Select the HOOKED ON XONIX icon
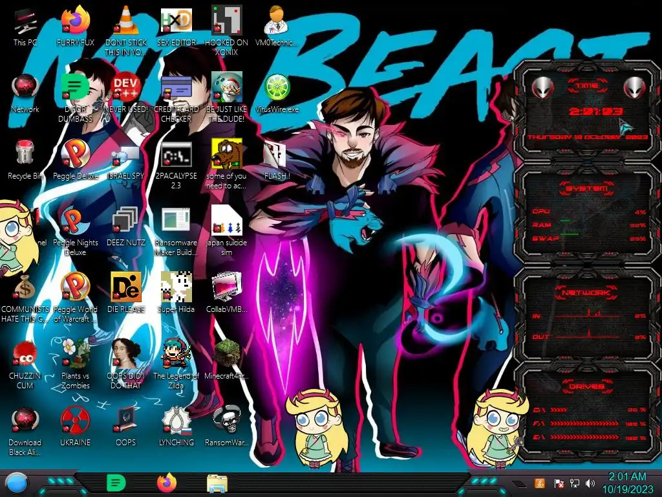The image size is (662, 497). (x=226, y=30)
